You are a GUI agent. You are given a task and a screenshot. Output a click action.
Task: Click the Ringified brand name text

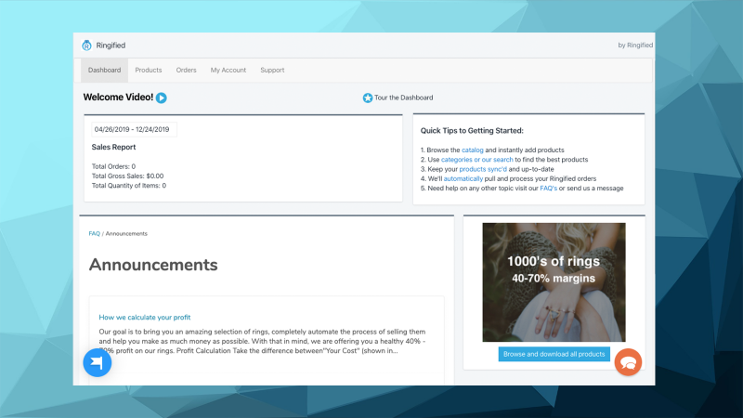(x=111, y=46)
